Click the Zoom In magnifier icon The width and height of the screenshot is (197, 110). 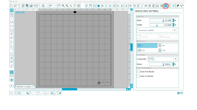pos(63,6)
